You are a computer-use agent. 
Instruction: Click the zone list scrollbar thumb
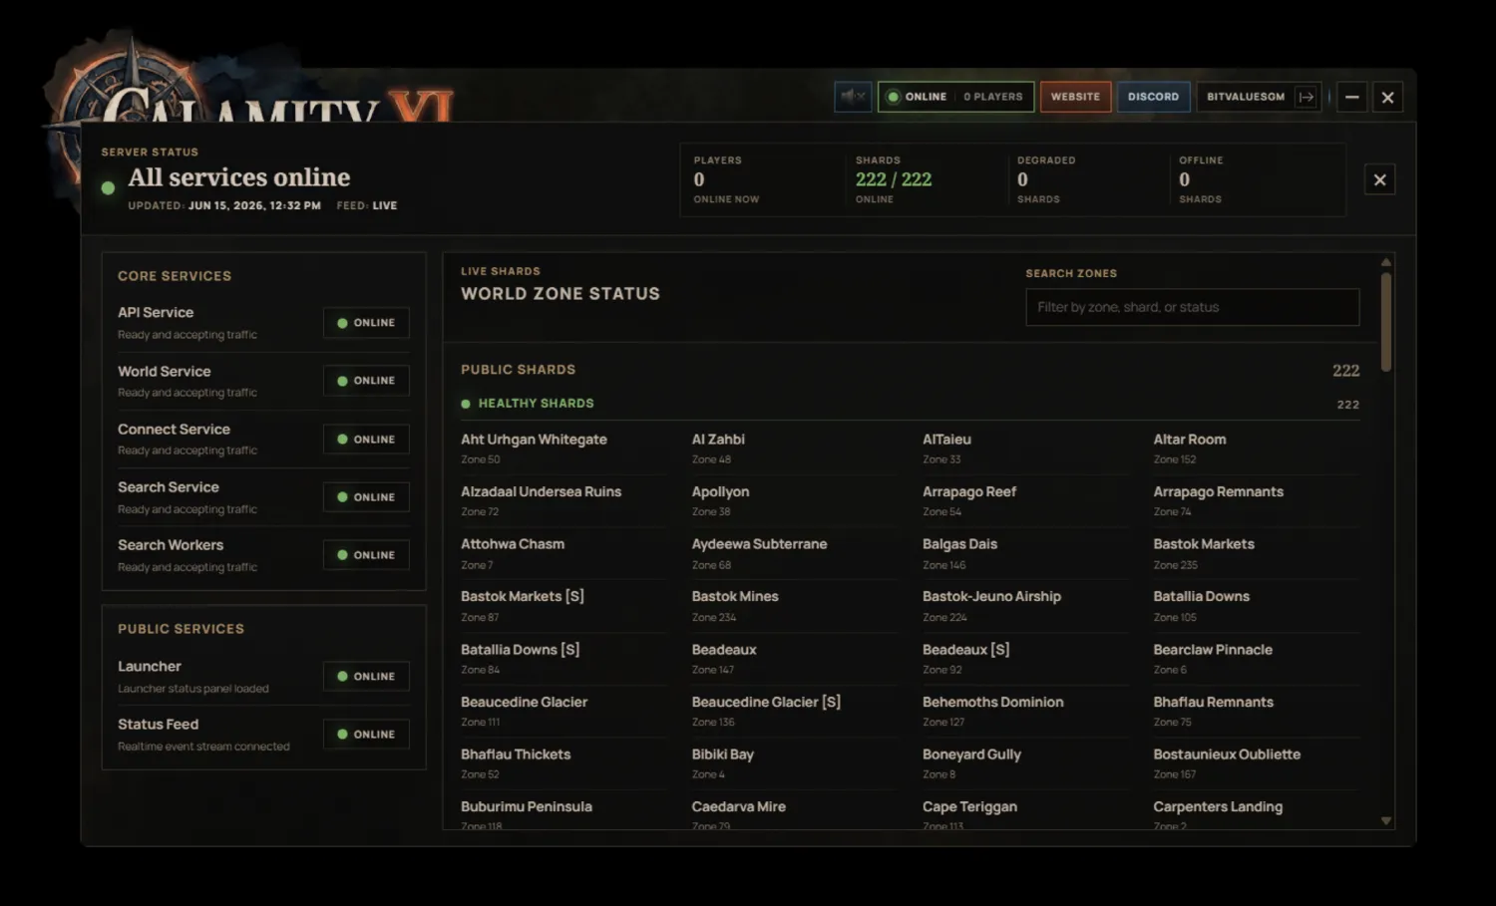click(1386, 321)
